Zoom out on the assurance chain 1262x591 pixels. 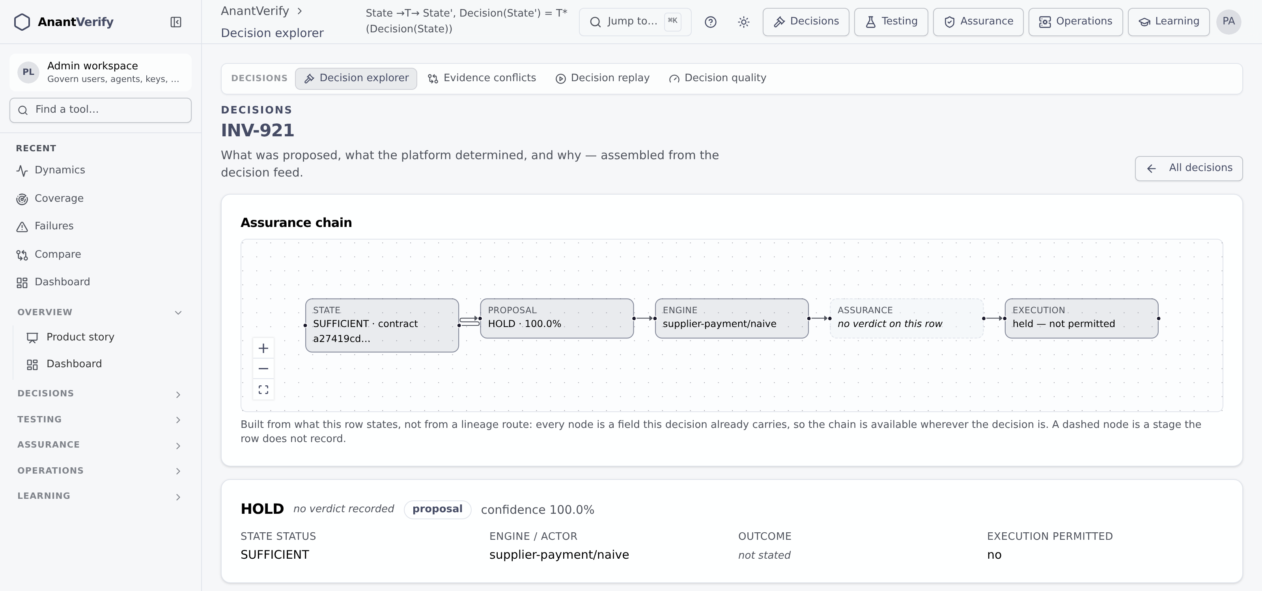[x=263, y=368]
